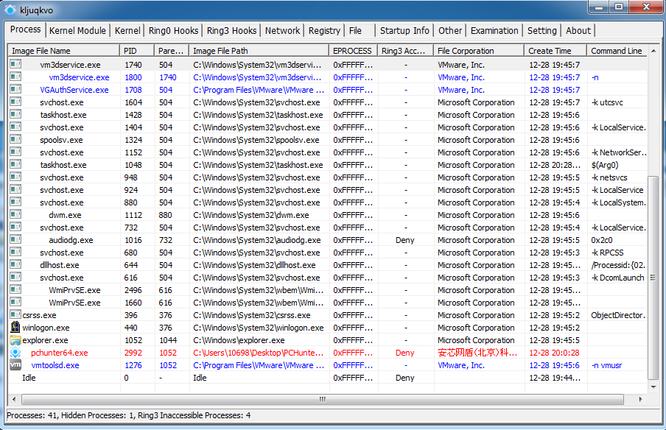The width and height of the screenshot is (666, 430).
Task: Open the About tab
Action: 578,31
